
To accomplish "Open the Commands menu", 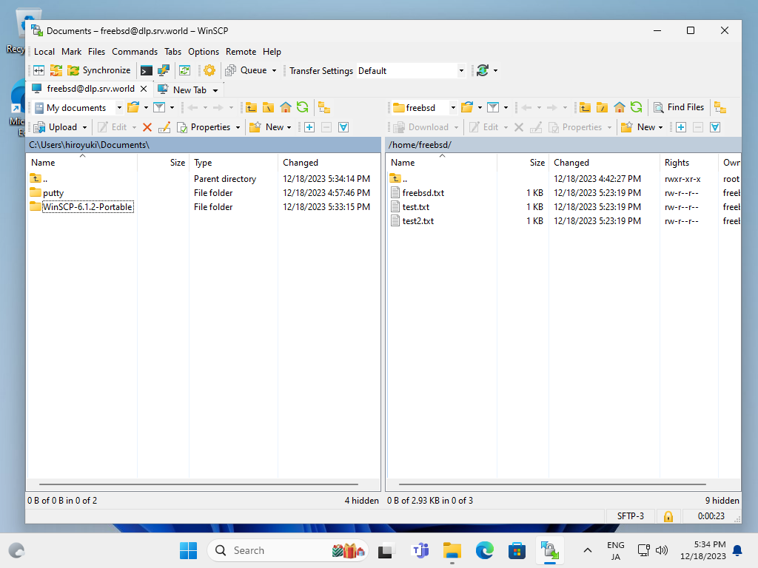I will [135, 52].
